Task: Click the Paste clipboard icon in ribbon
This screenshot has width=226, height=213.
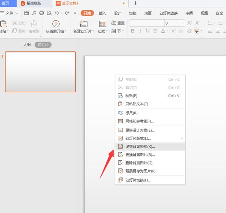Action: point(4,24)
